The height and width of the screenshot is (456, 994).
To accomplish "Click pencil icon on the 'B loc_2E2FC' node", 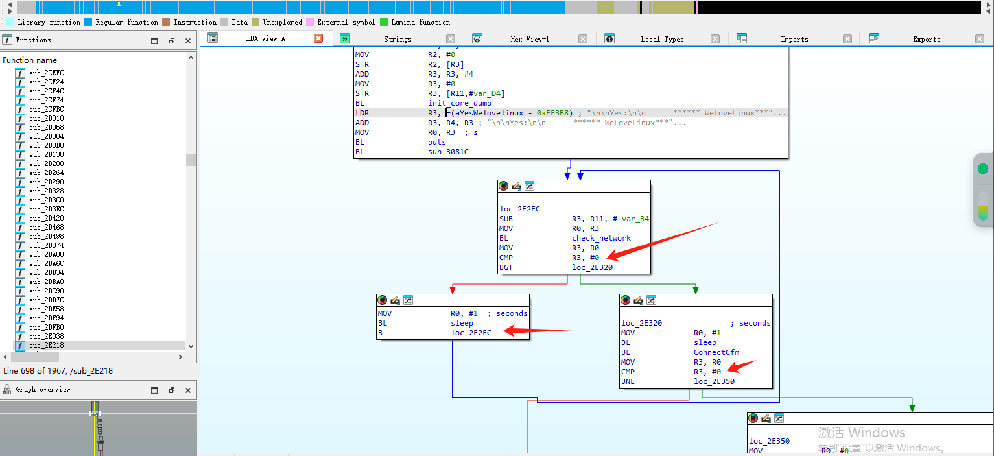I will pos(395,300).
